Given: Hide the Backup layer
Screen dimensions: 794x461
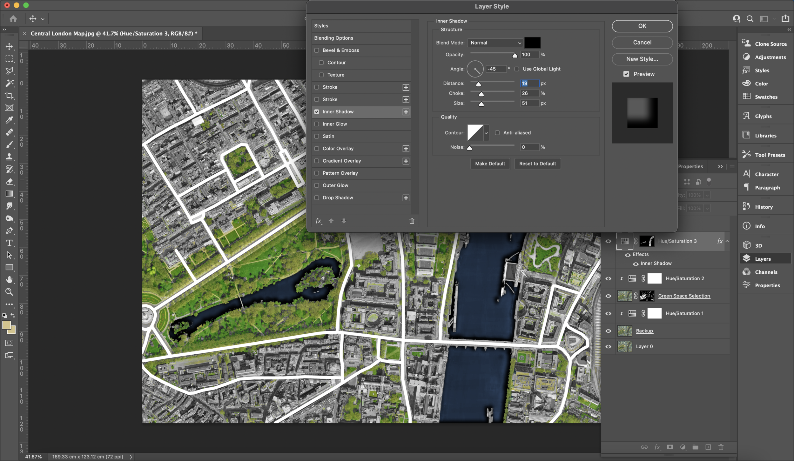Looking at the screenshot, I should tap(608, 331).
